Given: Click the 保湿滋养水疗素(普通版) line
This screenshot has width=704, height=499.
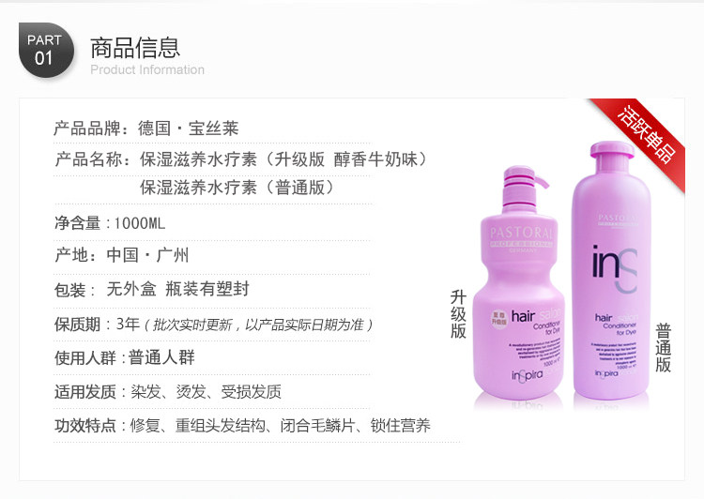Looking at the screenshot, I should pyautogui.click(x=237, y=188).
